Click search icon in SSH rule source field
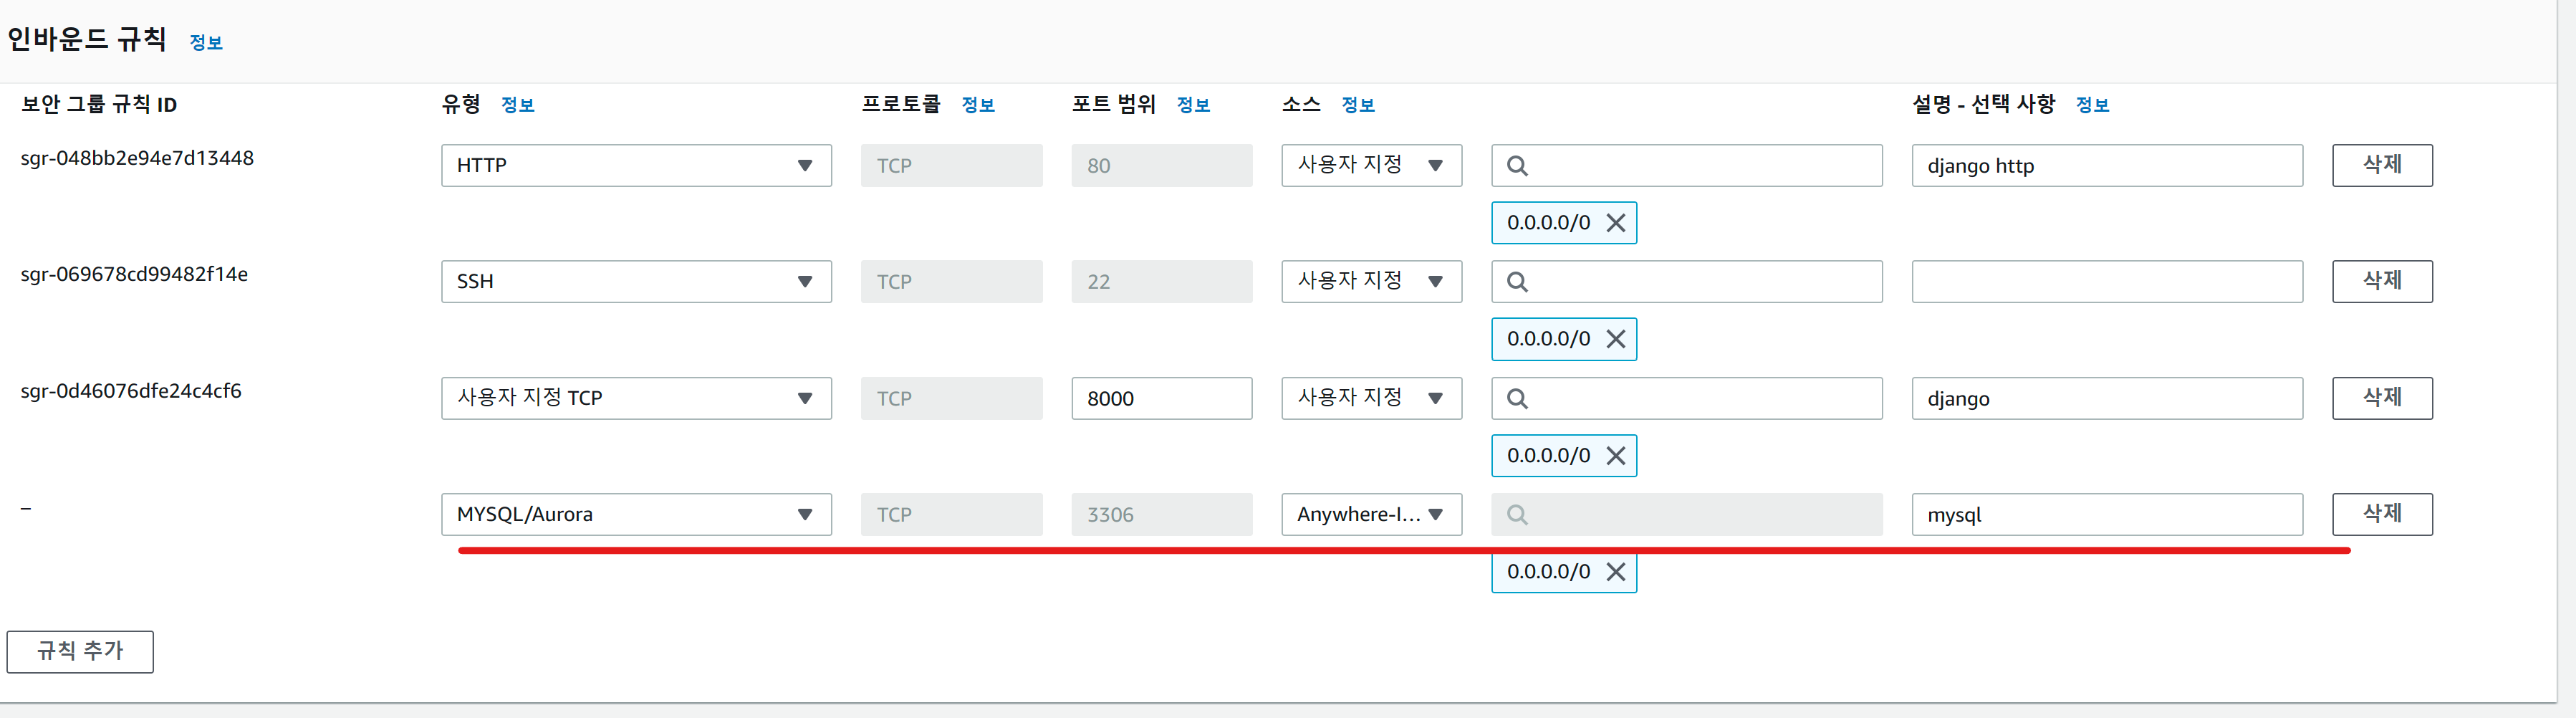 (1517, 282)
